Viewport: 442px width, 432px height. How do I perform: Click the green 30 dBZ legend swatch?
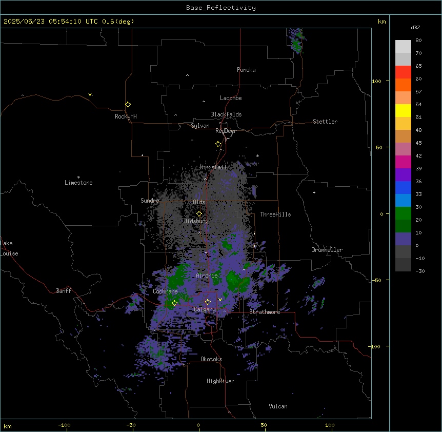point(403,213)
